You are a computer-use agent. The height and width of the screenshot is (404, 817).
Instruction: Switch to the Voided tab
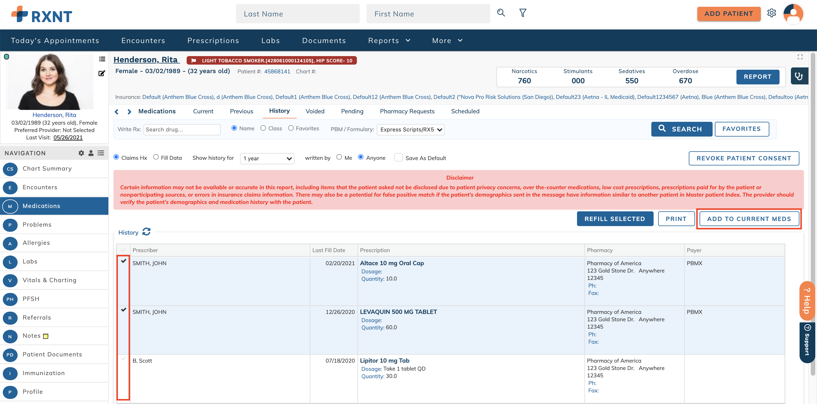315,111
